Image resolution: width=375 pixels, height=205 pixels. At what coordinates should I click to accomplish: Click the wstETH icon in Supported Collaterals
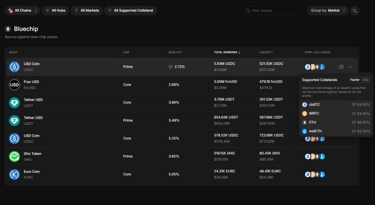304,132
